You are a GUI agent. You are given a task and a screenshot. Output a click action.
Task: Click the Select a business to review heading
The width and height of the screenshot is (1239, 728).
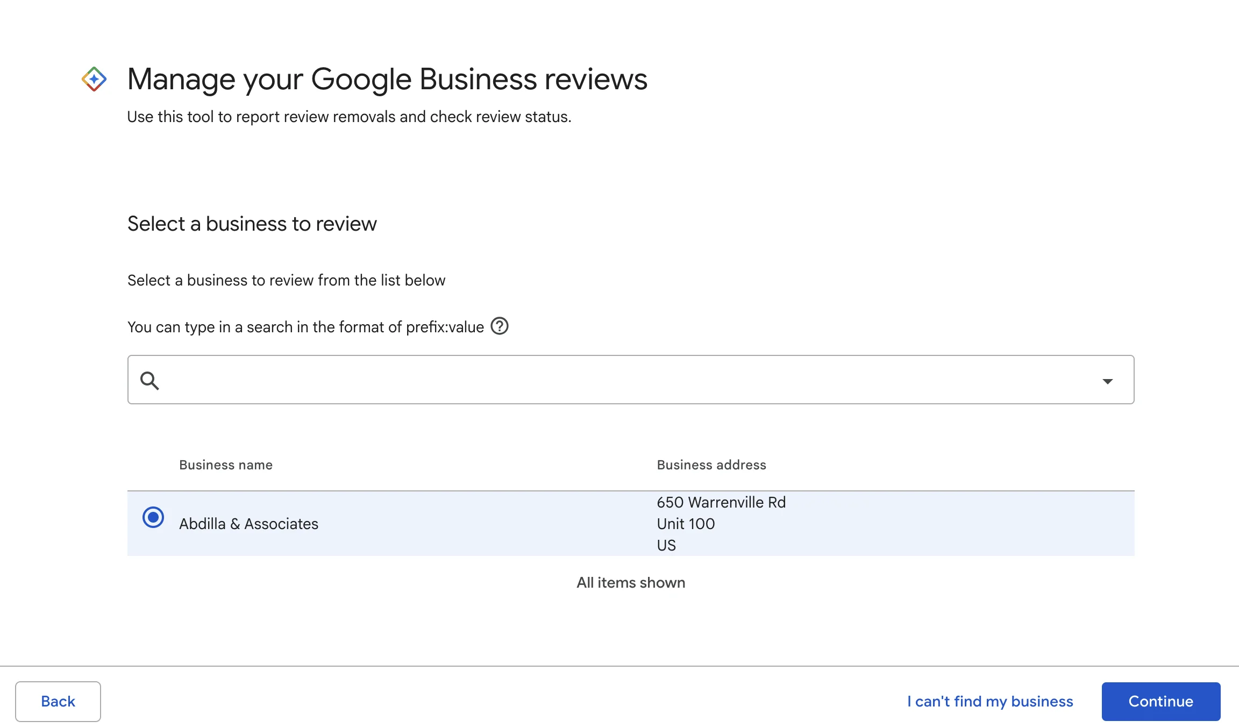coord(252,224)
